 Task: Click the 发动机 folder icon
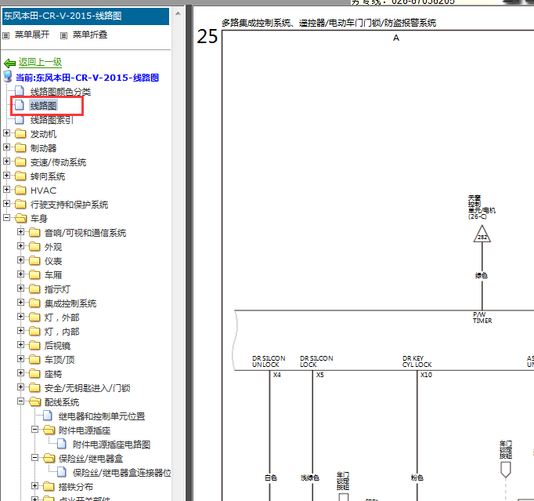point(20,134)
